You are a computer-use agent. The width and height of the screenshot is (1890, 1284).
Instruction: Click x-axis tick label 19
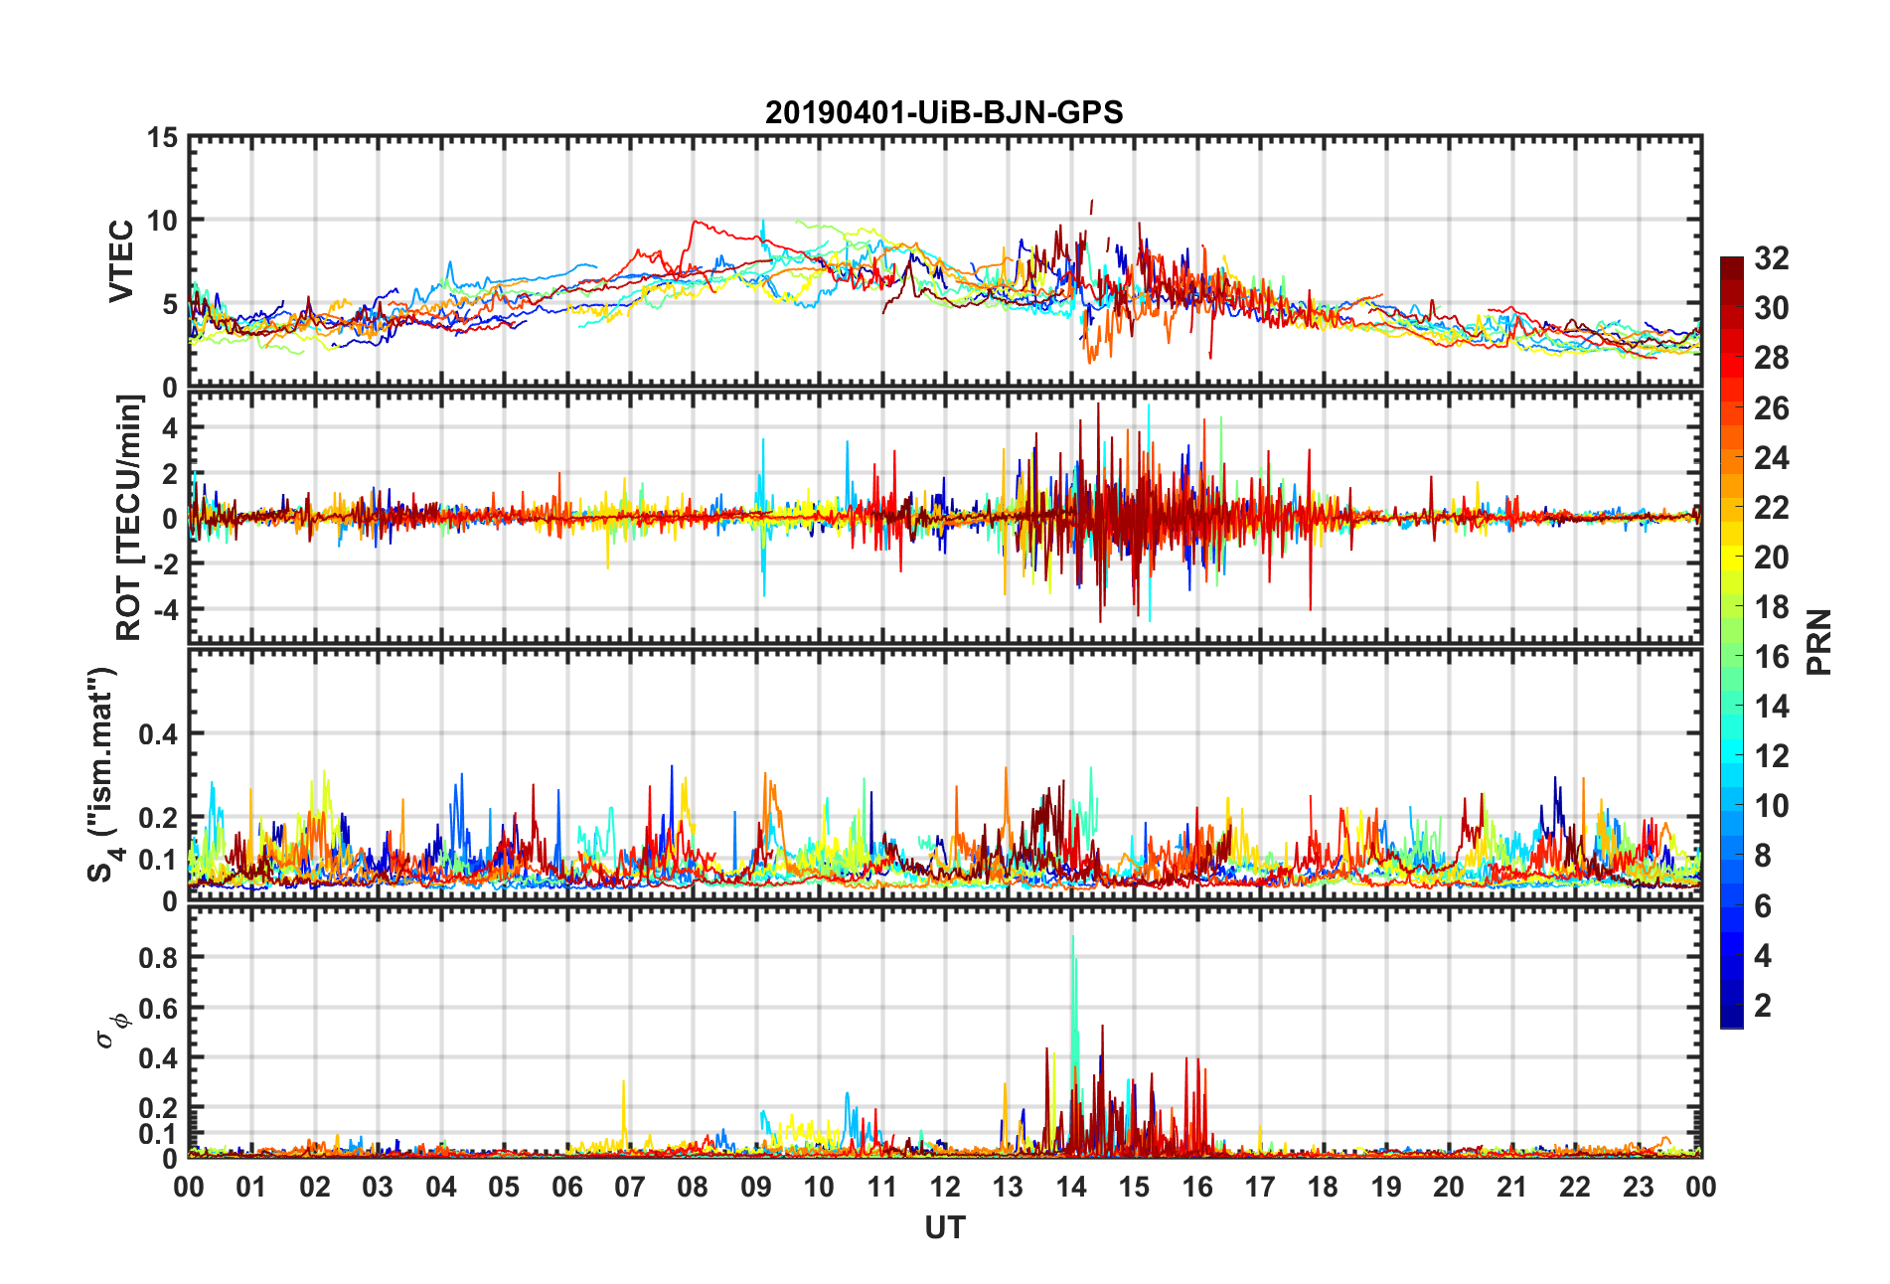(1386, 1187)
